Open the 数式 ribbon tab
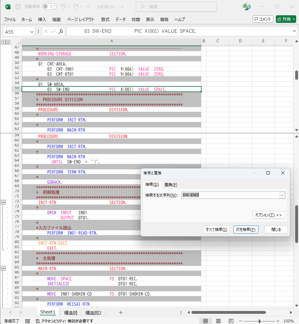299x324 pixels. (x=105, y=19)
